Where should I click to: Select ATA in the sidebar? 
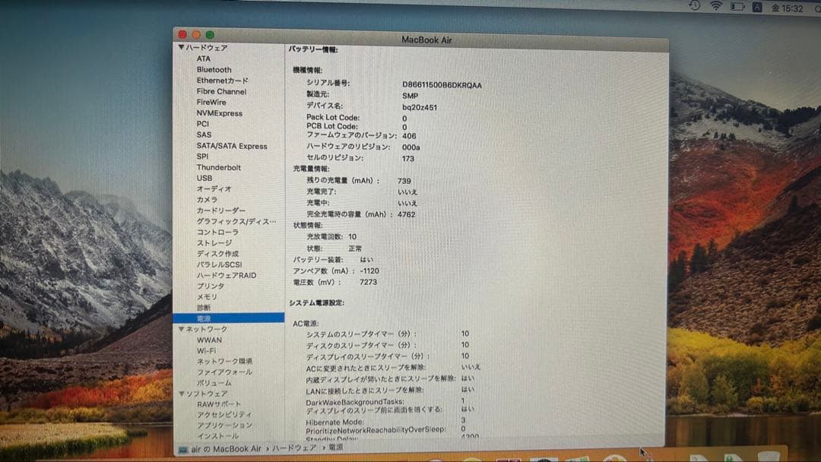[203, 59]
